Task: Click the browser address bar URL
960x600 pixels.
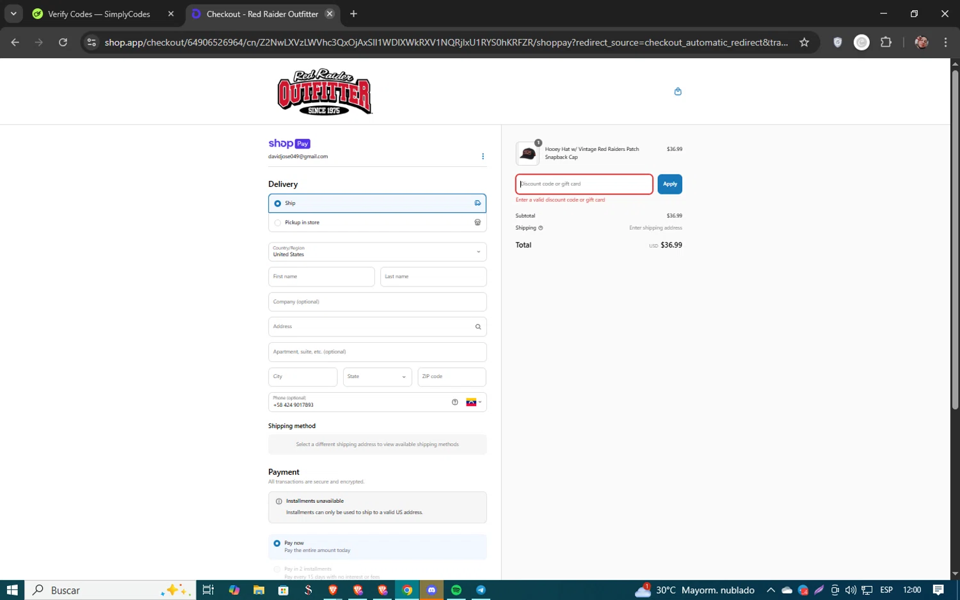Action: [446, 42]
